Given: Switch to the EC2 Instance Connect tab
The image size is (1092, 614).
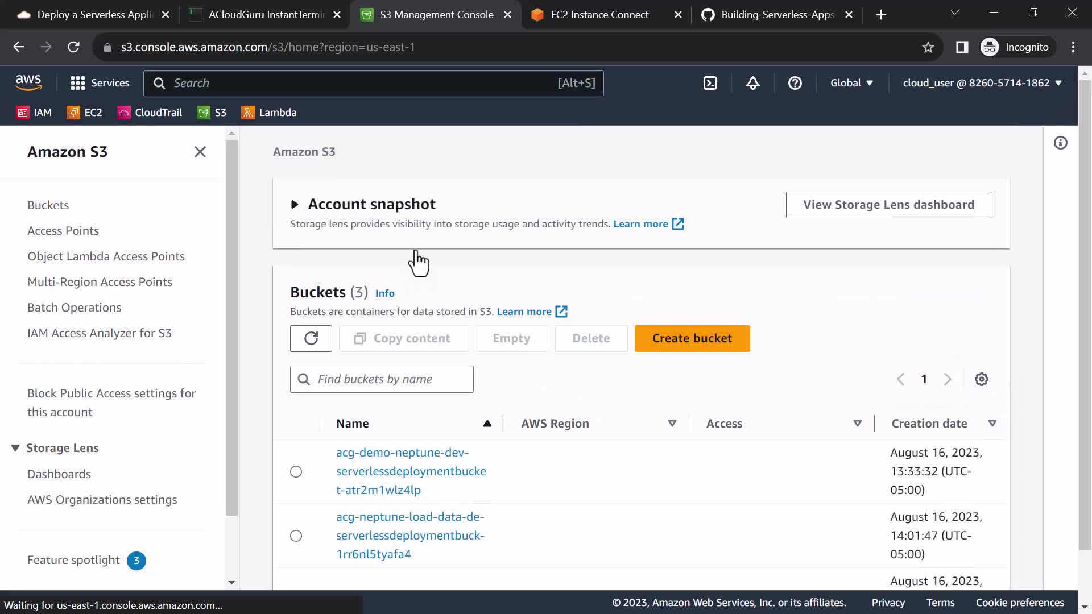Looking at the screenshot, I should pyautogui.click(x=599, y=15).
